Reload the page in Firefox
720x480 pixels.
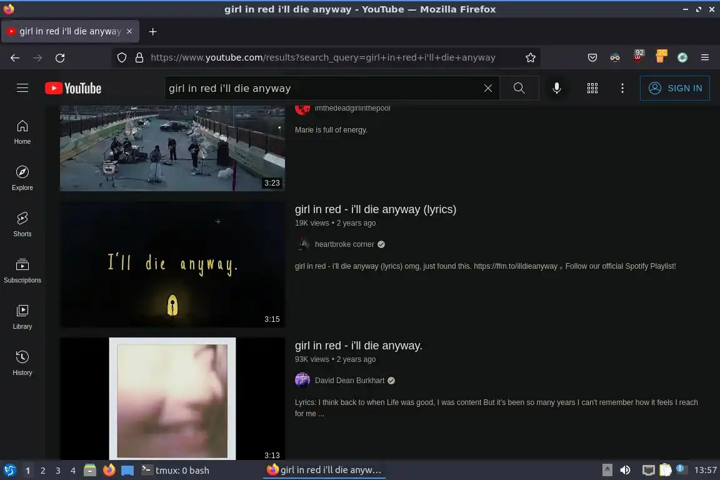pos(60,58)
